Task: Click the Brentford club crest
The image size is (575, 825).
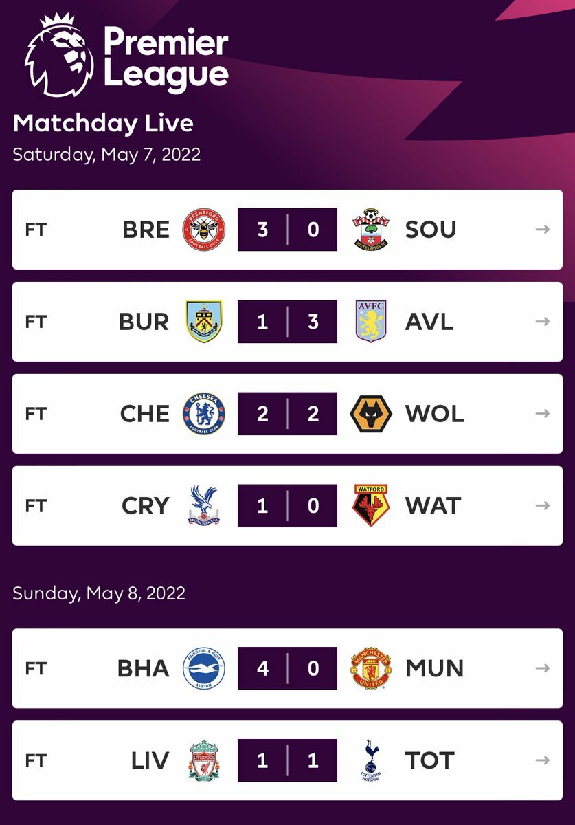Action: 204,230
